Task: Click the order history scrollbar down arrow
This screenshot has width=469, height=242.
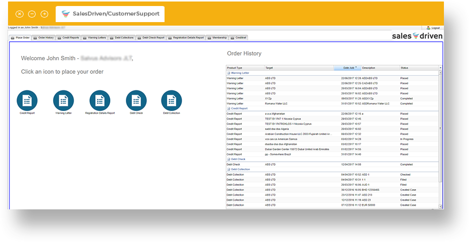Action: pyautogui.click(x=440, y=207)
